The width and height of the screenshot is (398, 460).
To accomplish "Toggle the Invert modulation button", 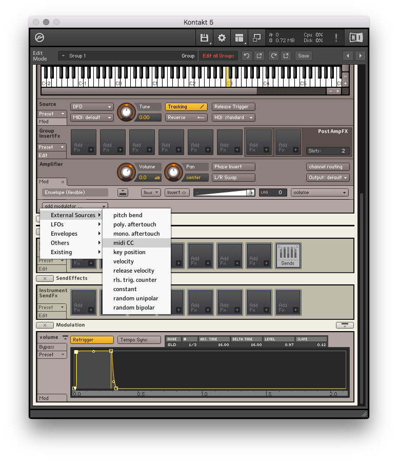I will [x=177, y=193].
